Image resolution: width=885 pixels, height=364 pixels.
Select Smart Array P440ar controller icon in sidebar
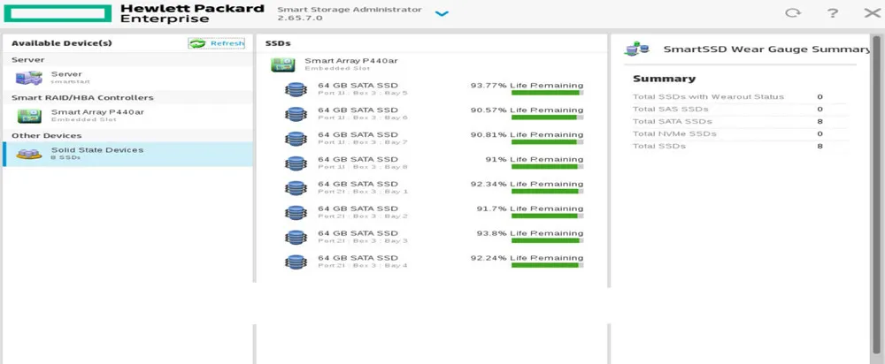[x=29, y=116]
